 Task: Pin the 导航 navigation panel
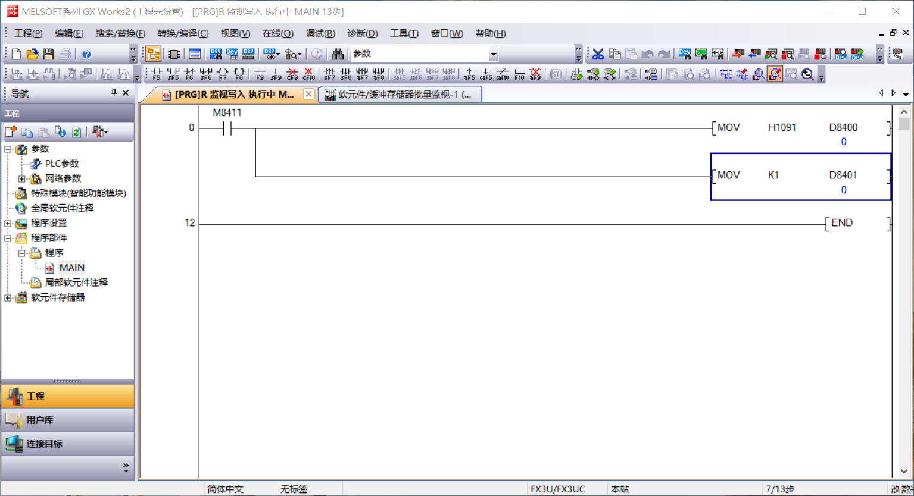pos(114,93)
